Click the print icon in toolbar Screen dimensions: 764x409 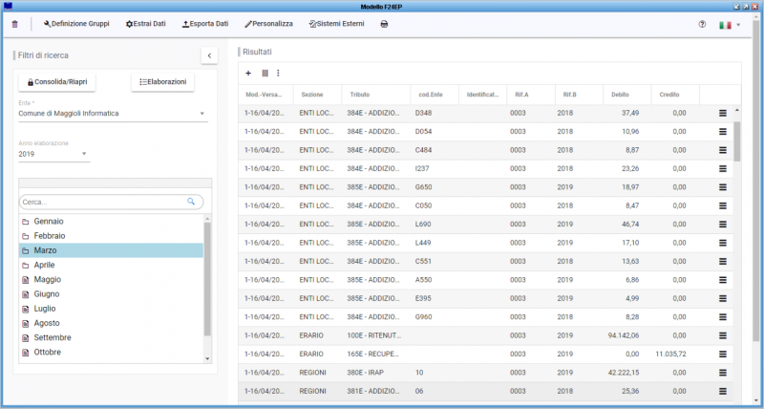[x=384, y=23]
